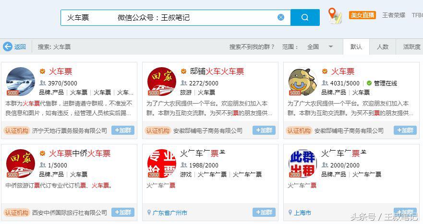Click +加群 for the 广东省广州市 group
The width and height of the screenshot is (423, 224).
(264, 212)
